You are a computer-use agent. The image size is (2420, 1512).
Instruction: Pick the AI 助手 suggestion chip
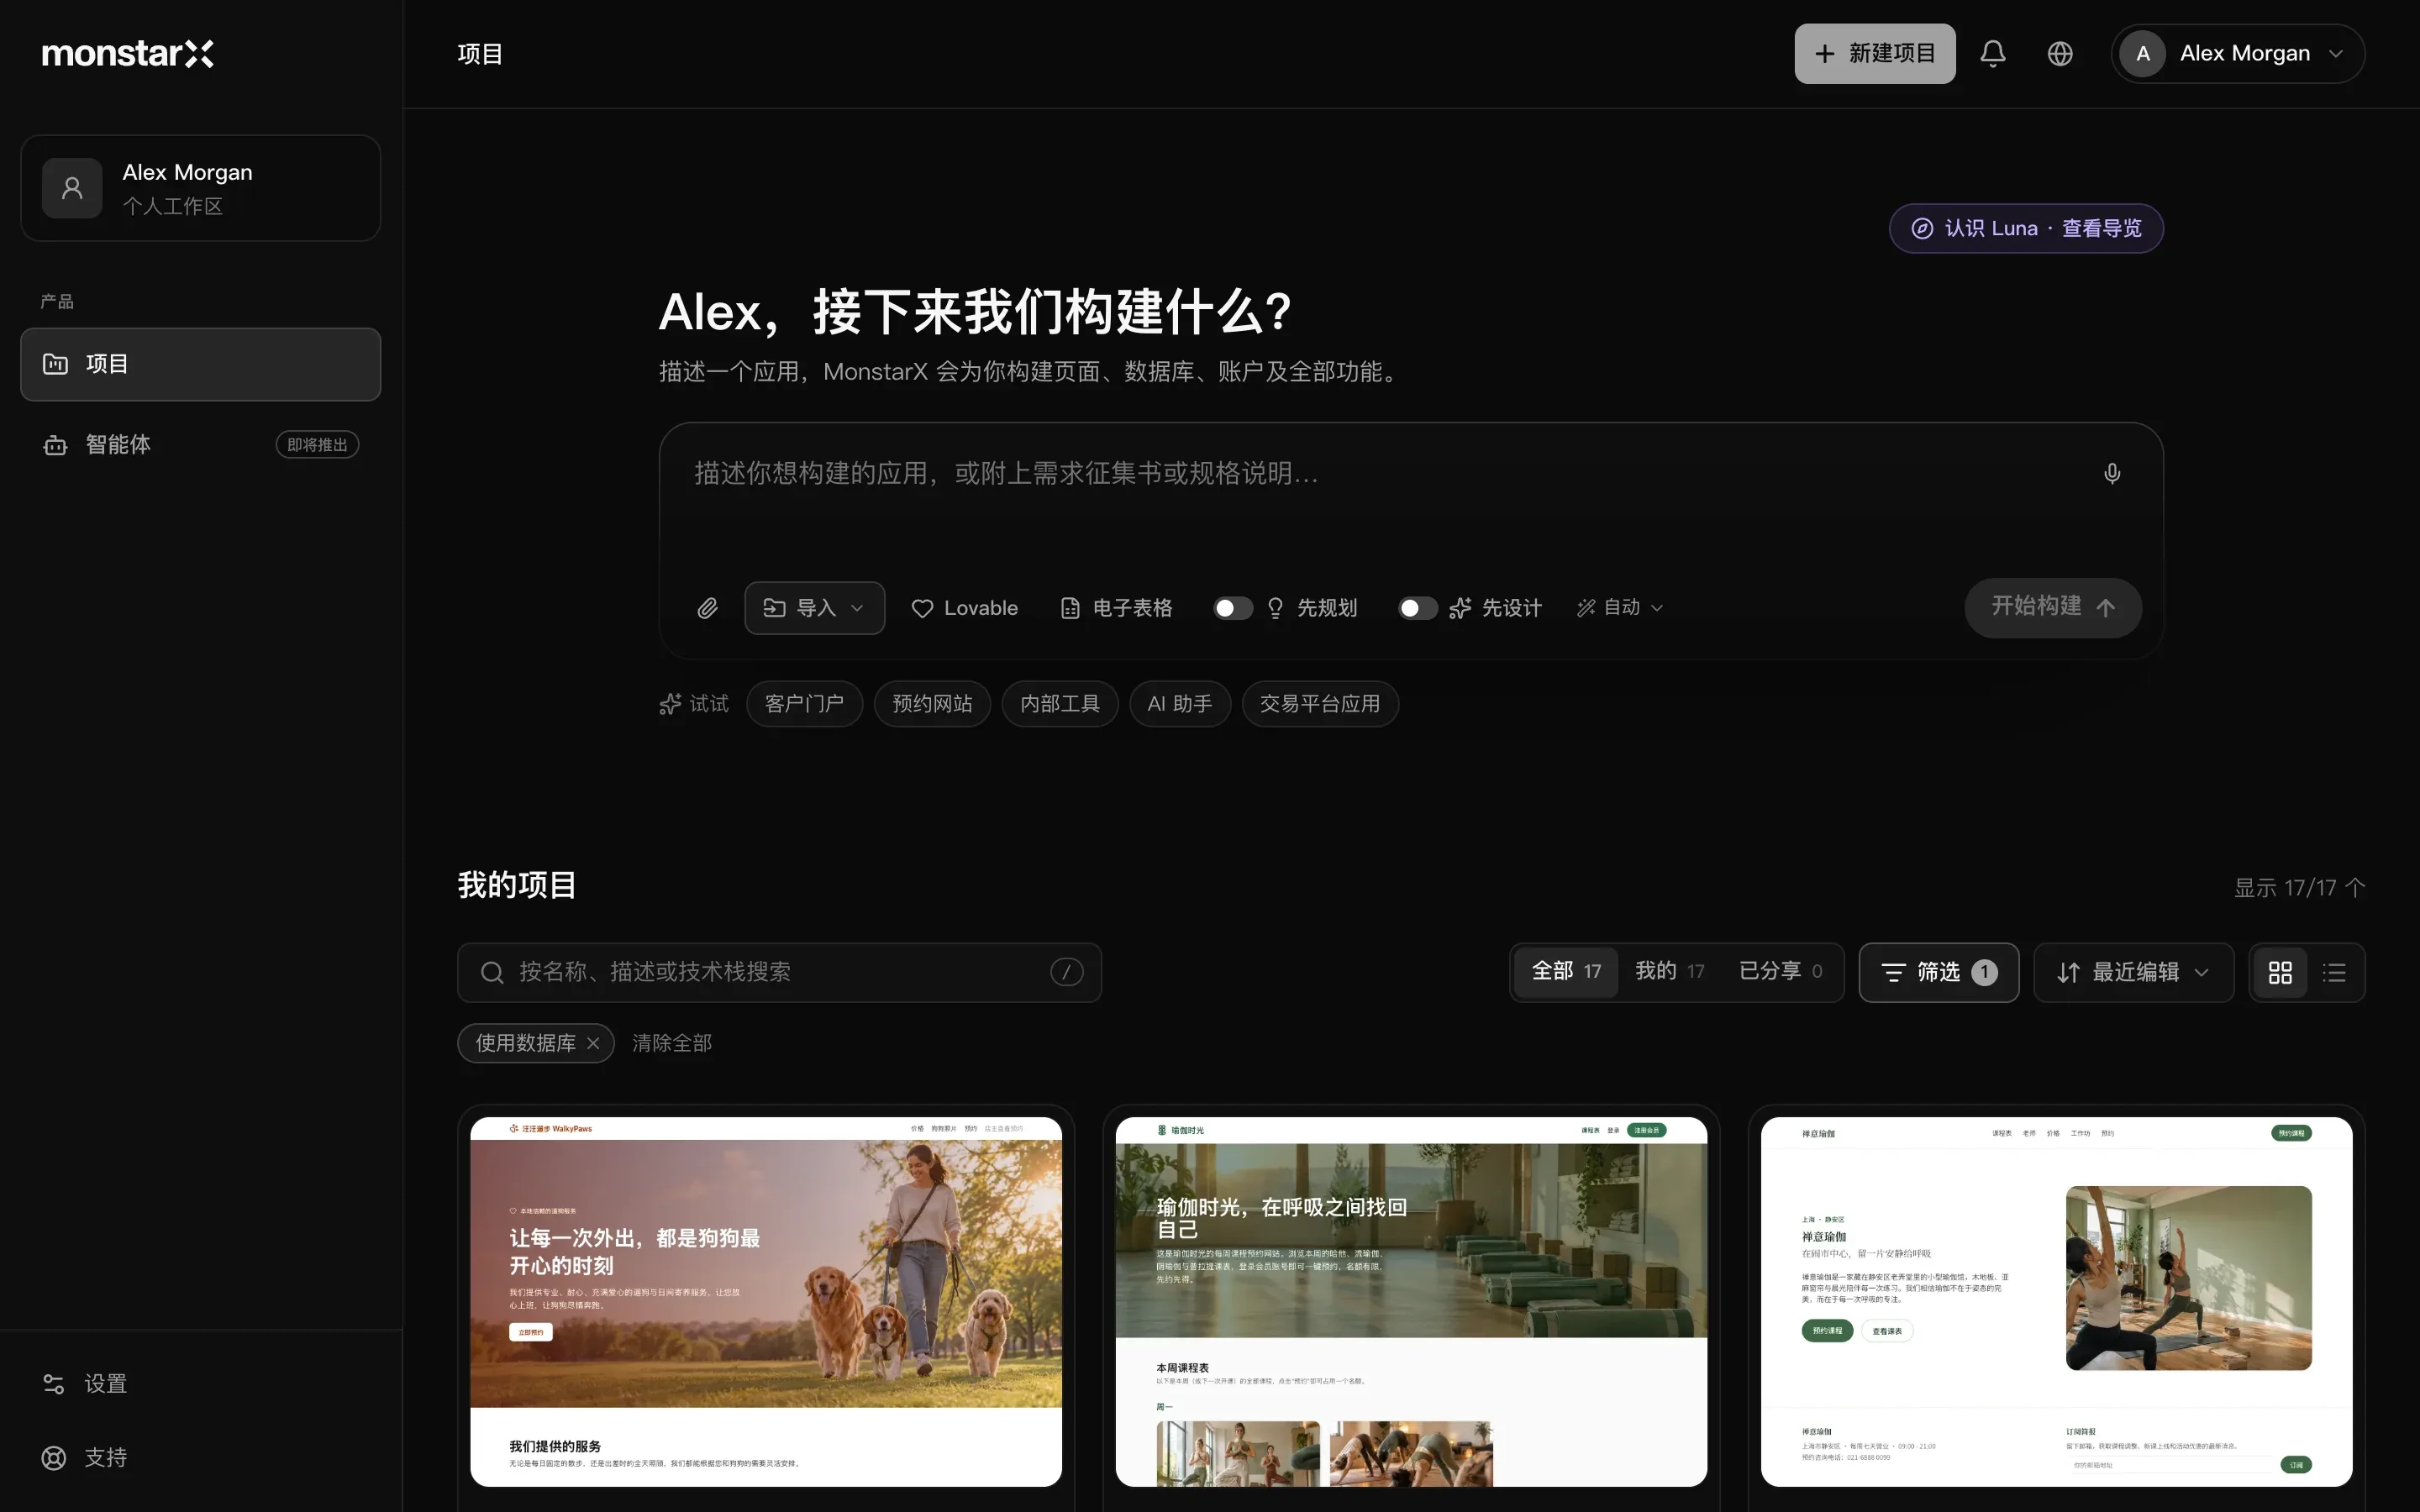point(1180,704)
